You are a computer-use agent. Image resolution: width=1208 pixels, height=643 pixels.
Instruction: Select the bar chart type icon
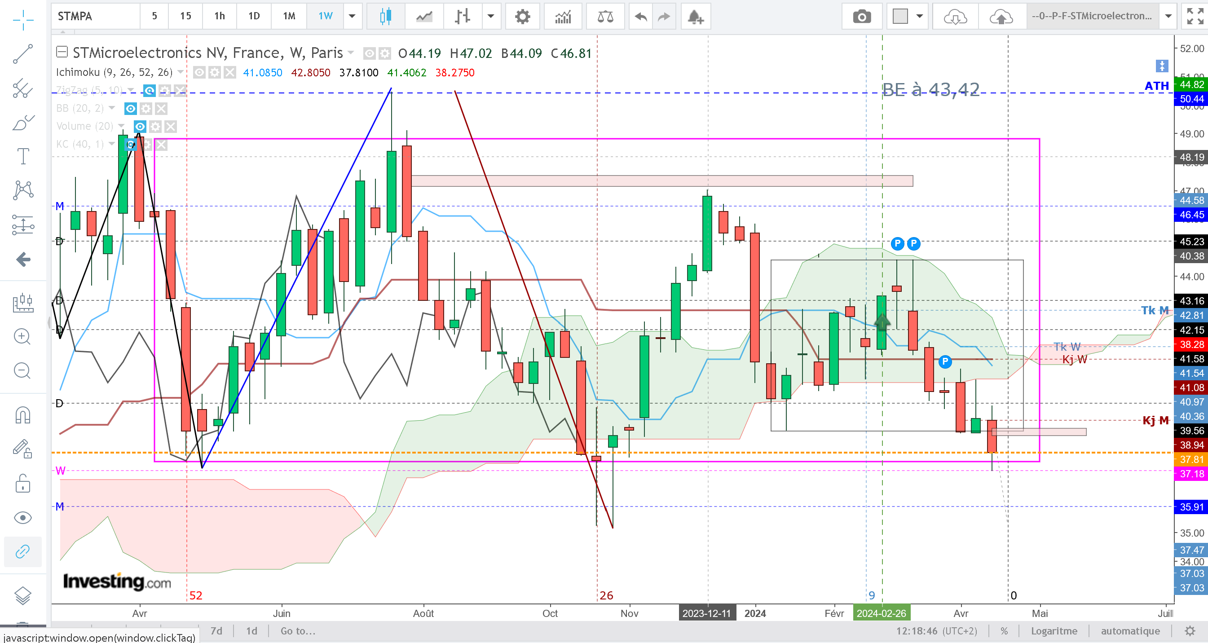463,17
